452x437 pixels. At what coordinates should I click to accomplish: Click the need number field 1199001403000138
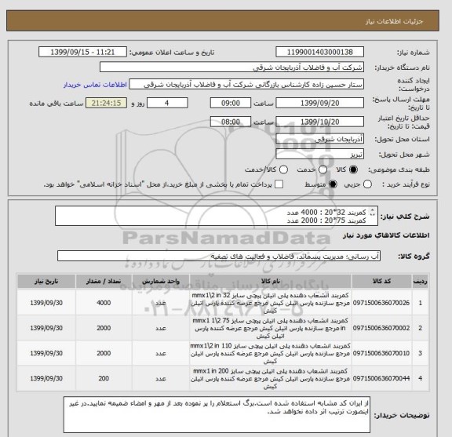pos(319,53)
